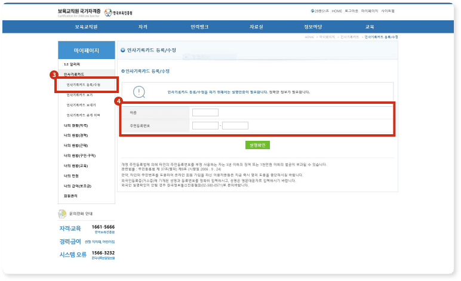
Task: Open the 자료실 main menu
Action: 256,27
